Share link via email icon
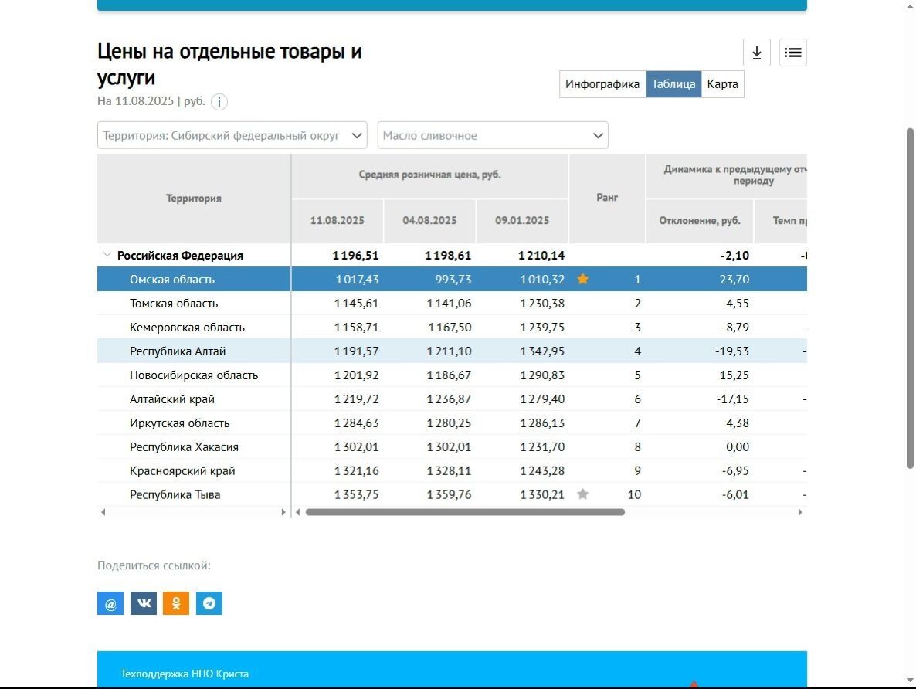The image size is (916, 689). (110, 603)
